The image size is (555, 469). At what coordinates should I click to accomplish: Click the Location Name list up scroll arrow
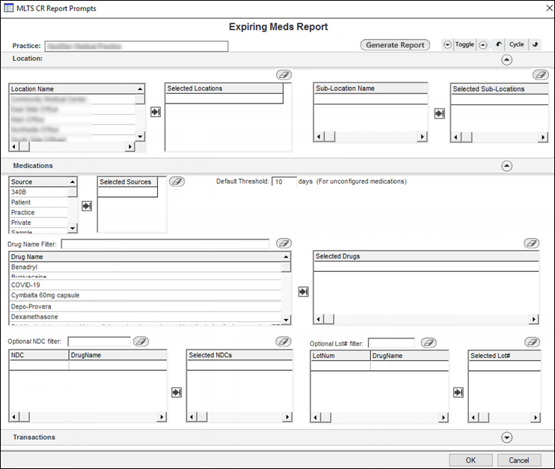tap(140, 89)
